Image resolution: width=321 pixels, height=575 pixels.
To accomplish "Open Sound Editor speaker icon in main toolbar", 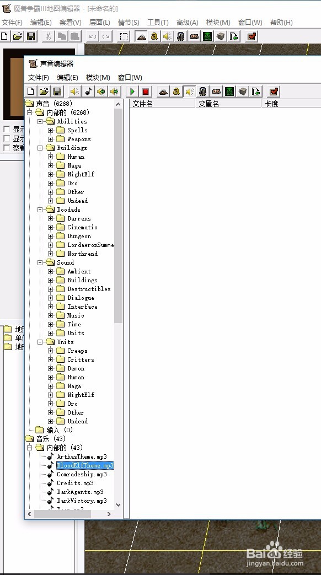I will point(168,36).
